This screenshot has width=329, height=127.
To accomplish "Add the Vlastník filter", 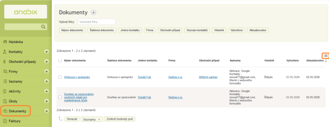I will coord(219,30).
